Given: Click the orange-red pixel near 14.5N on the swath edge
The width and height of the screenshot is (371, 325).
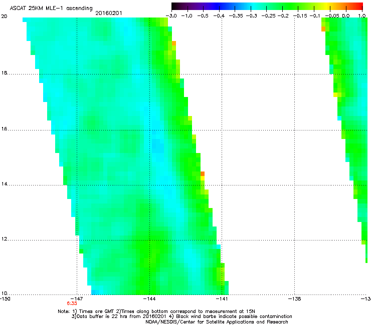Looking at the screenshot, I should click(x=203, y=173).
